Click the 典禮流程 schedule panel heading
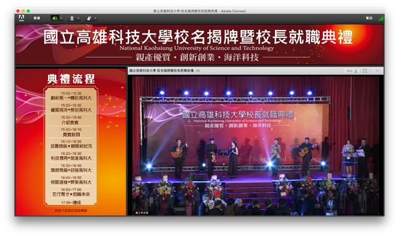399x237 pixels. [x=71, y=79]
